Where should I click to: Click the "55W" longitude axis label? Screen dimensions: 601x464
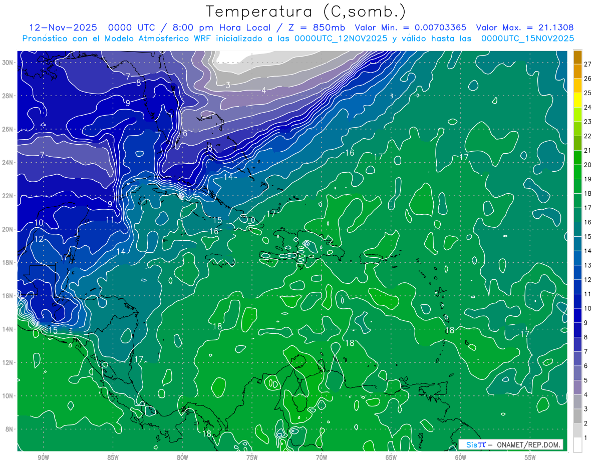click(x=530, y=457)
